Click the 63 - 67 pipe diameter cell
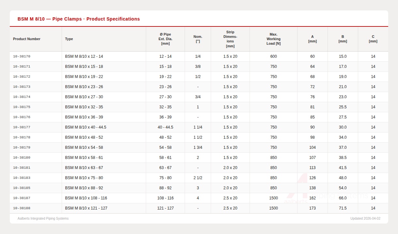This screenshot has width=398, height=234. pyautogui.click(x=165, y=168)
